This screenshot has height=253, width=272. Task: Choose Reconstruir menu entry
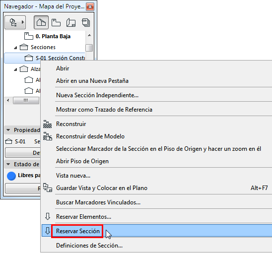[71, 124]
